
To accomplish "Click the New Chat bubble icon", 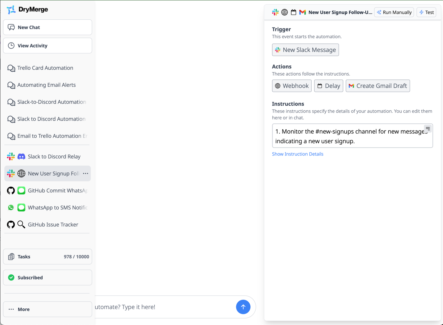I will (11, 27).
